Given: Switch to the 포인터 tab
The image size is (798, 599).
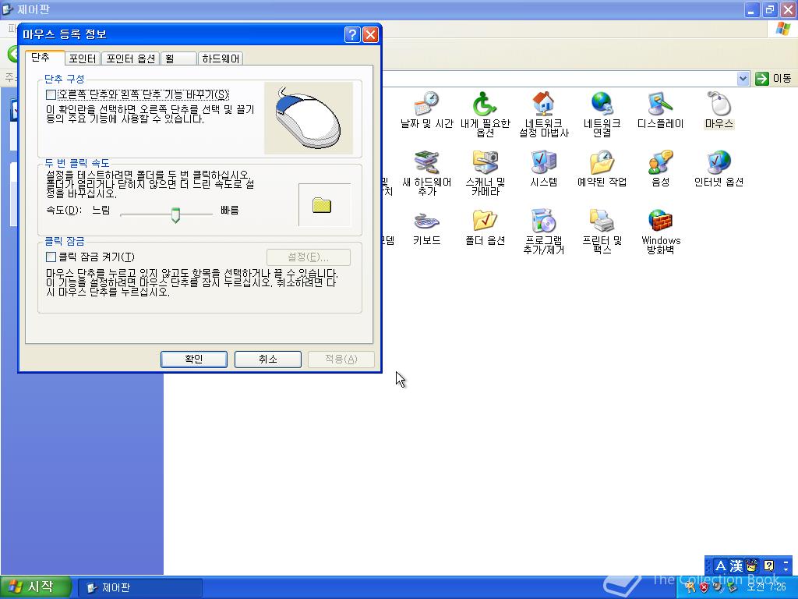Looking at the screenshot, I should click(x=83, y=58).
